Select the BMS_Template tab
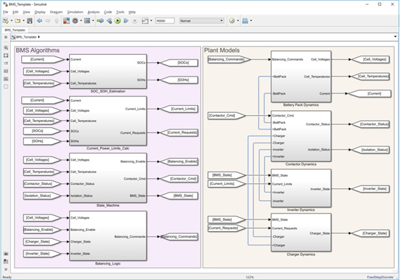401x280 pixels. click(x=15, y=30)
